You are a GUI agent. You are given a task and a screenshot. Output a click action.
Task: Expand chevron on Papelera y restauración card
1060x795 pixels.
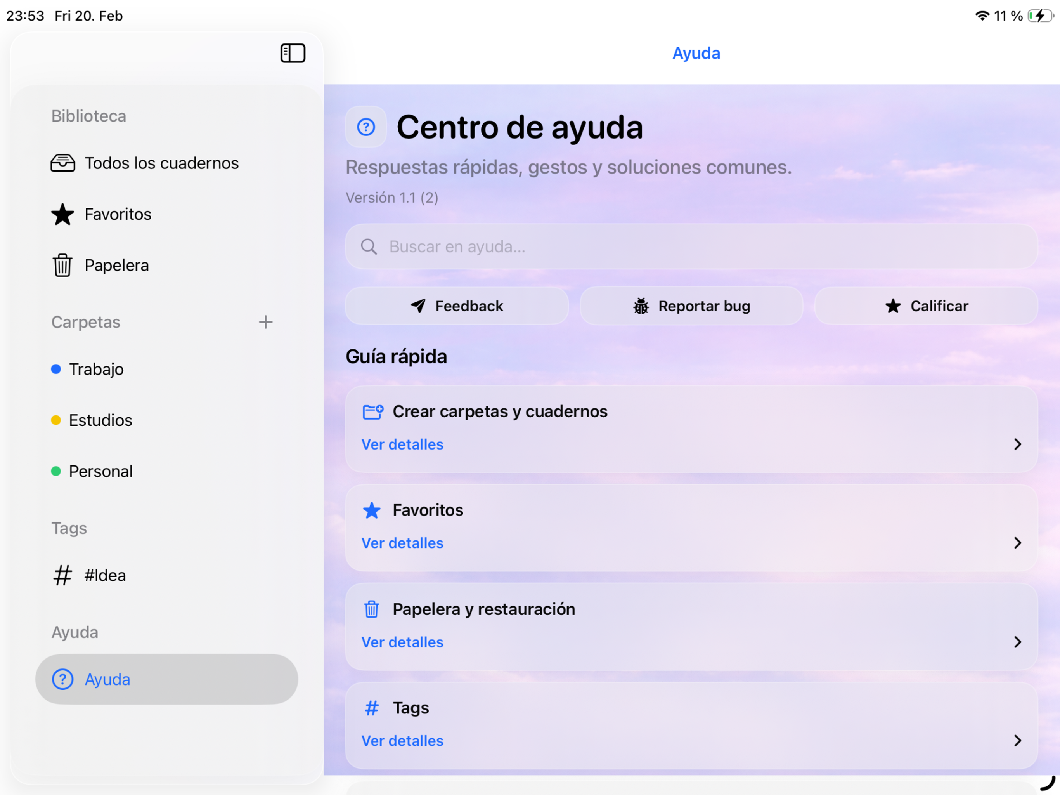[1017, 642]
